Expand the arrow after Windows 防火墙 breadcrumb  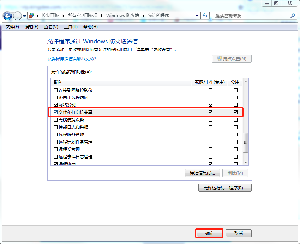point(144,16)
